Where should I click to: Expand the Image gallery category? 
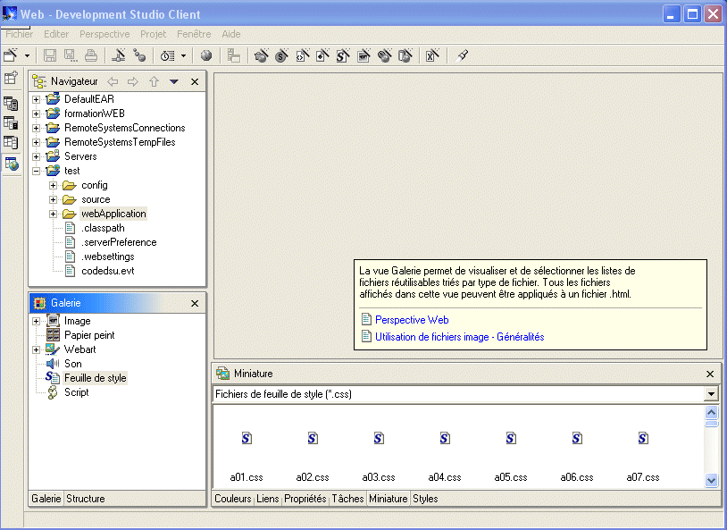tap(36, 321)
